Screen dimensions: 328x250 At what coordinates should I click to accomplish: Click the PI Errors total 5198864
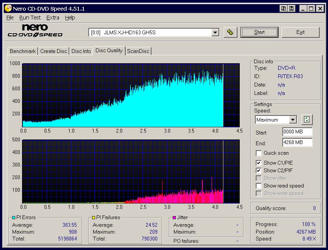point(67,239)
